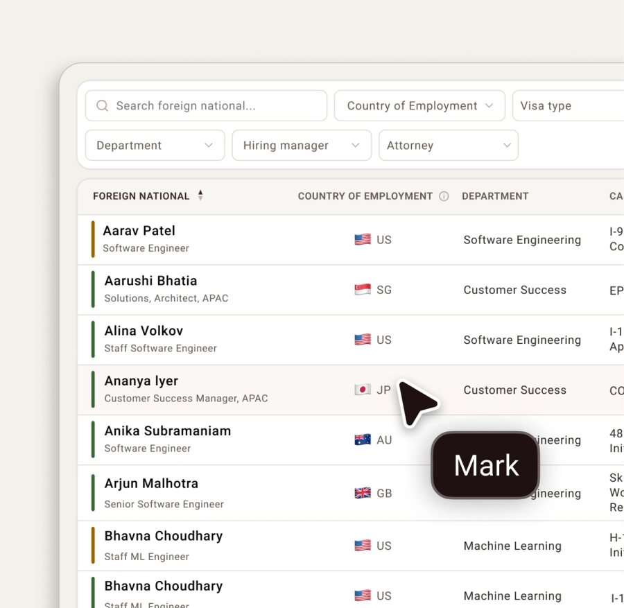
Task: Click the Japan flag in Ananya Iyer's row
Action: [363, 390]
